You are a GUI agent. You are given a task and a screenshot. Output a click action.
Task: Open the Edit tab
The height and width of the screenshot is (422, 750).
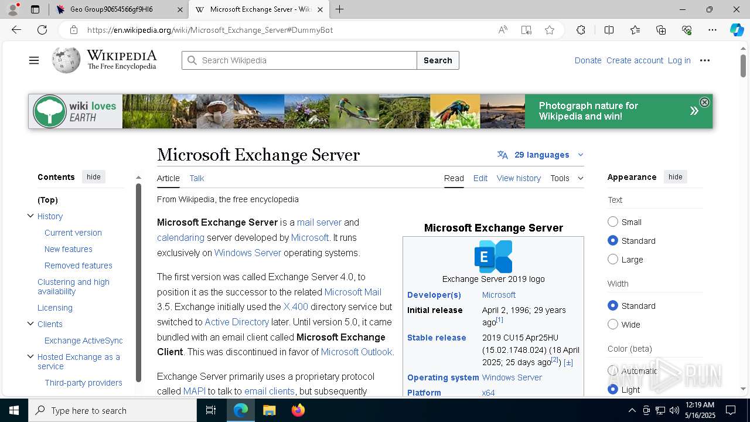[480, 178]
